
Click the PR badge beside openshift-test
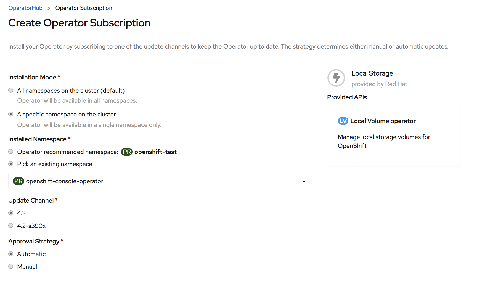(127, 152)
